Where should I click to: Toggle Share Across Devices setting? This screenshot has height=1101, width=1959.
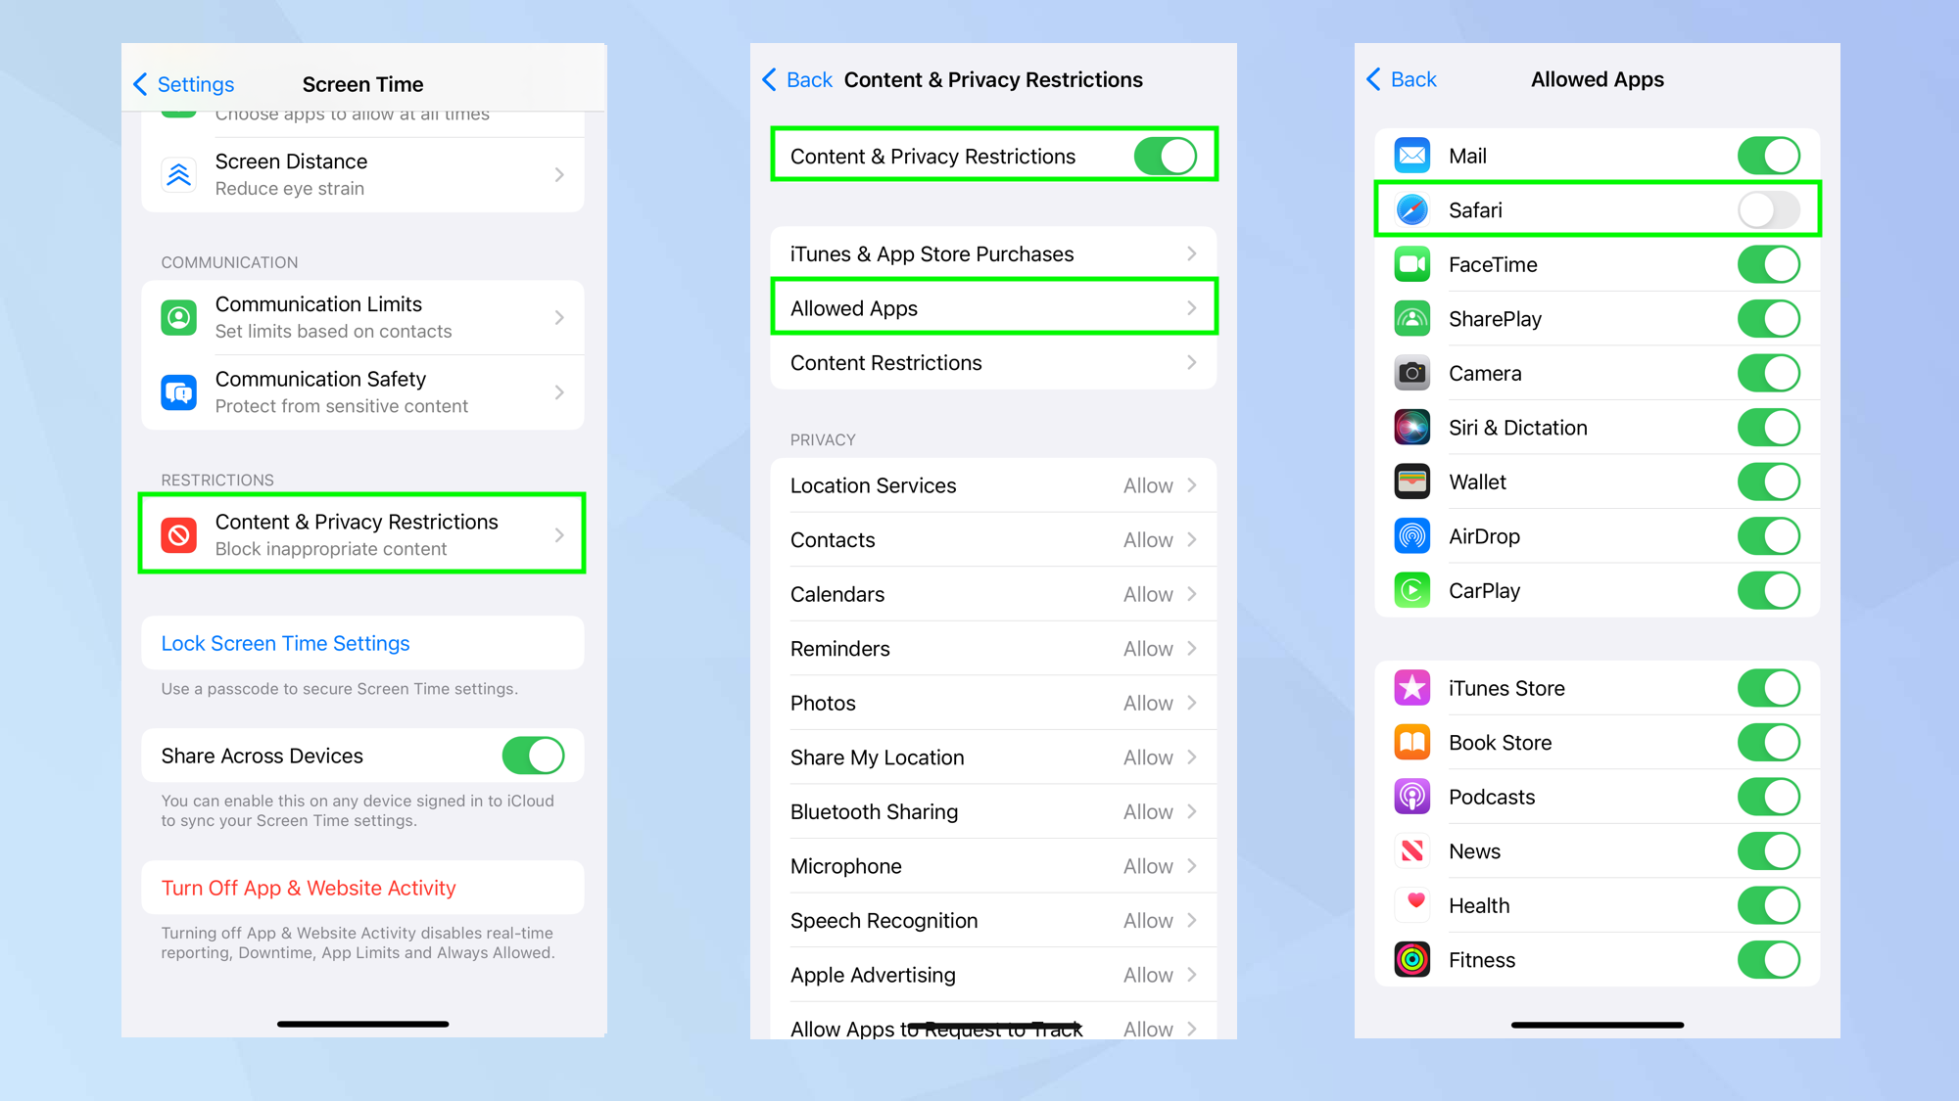click(x=534, y=756)
